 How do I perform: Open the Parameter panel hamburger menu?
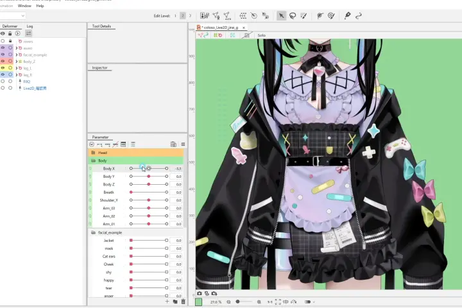(x=183, y=144)
